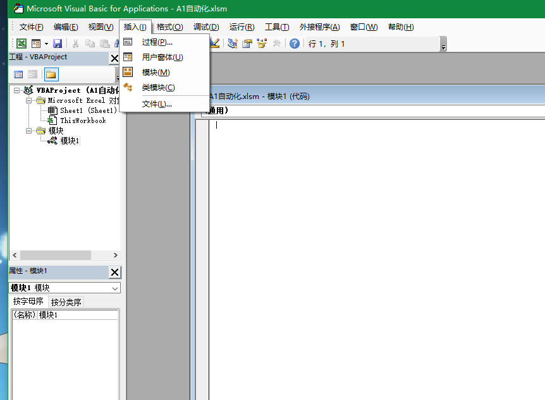This screenshot has width=545, height=400.
Task: Select Sheet1 (Sheet1) in project tree
Action: (89, 110)
